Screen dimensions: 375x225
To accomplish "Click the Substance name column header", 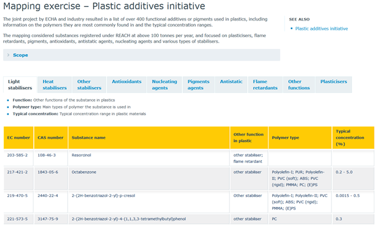I will [x=149, y=138].
